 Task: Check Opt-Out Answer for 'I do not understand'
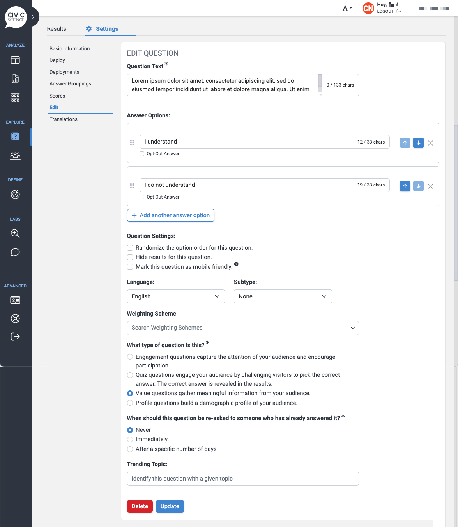142,197
